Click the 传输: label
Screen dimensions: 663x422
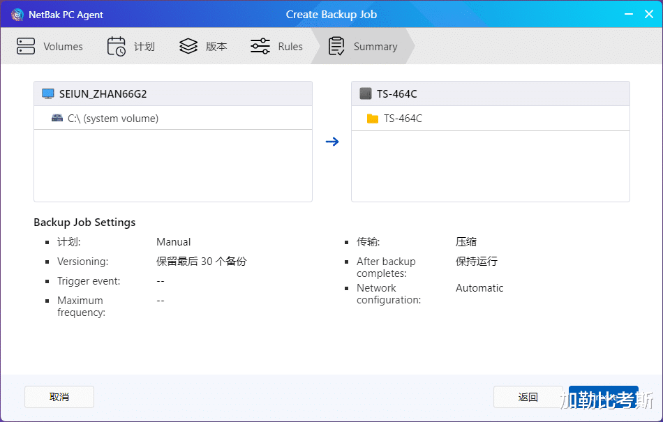pyautogui.click(x=368, y=242)
